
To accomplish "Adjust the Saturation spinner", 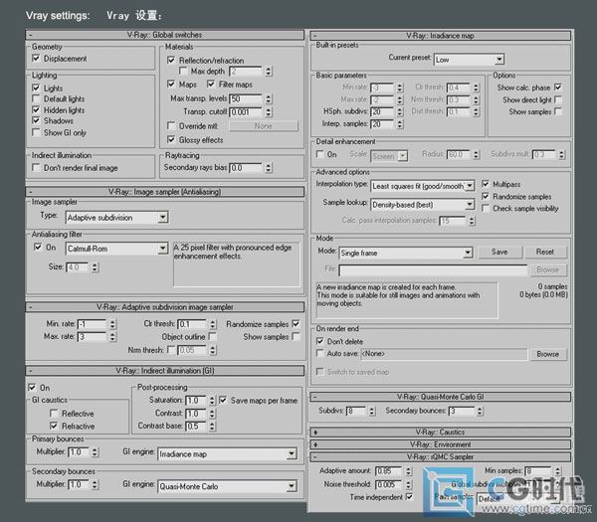I will (213, 401).
